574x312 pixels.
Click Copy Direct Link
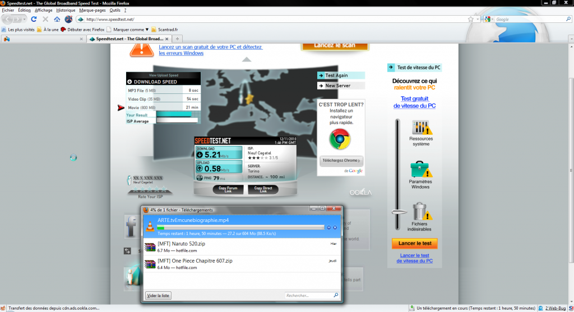pyautogui.click(x=263, y=189)
